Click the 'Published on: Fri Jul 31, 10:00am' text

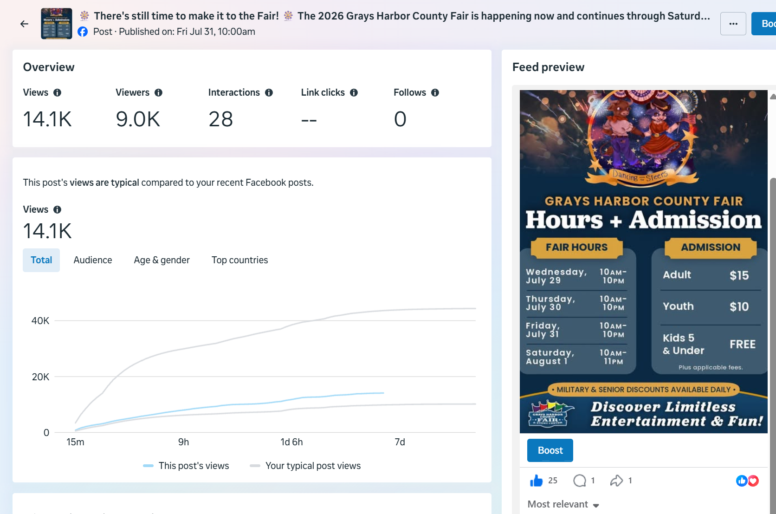187,32
